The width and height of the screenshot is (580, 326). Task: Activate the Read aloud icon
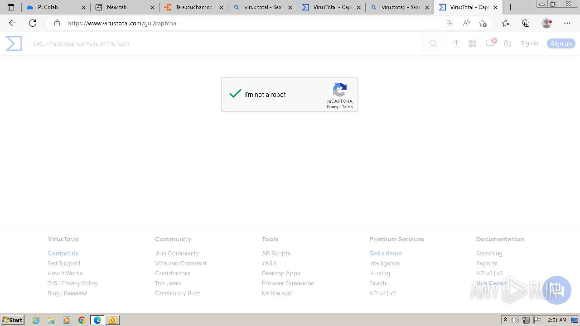coord(466,23)
